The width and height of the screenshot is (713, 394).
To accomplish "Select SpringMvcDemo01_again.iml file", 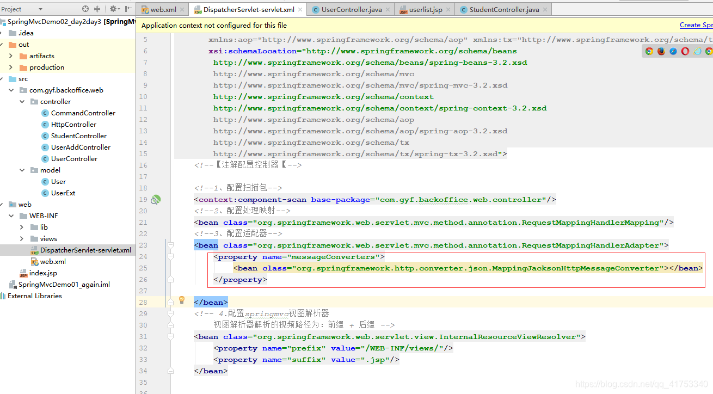I will pos(64,285).
